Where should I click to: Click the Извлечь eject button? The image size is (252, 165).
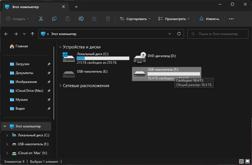pos(209,19)
